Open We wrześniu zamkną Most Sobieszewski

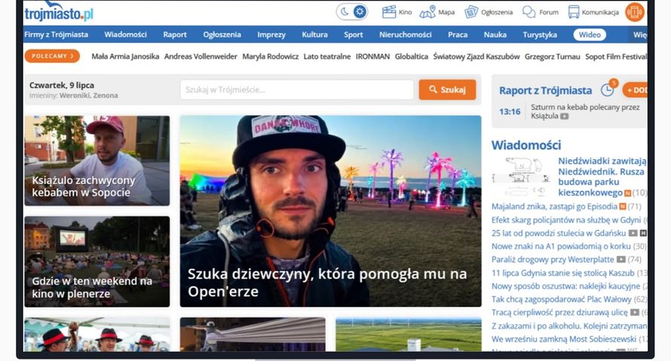564,338
